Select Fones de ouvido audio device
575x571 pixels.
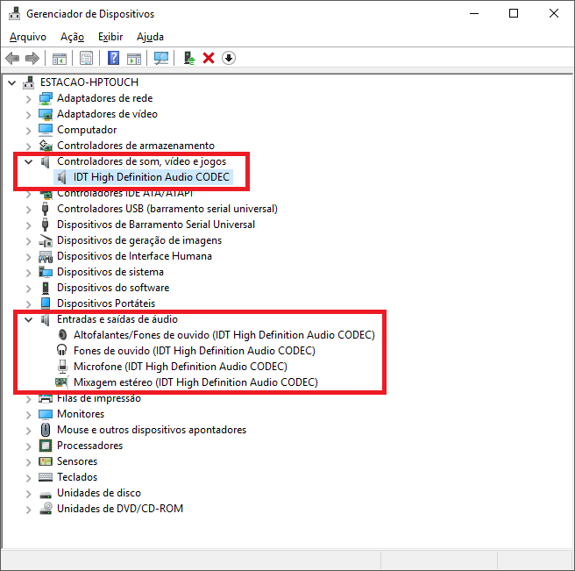click(195, 351)
